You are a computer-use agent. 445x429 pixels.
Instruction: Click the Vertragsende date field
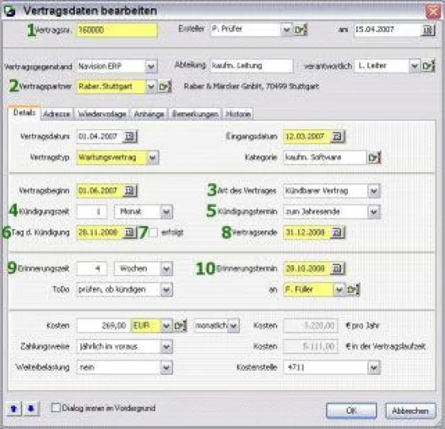(x=307, y=232)
